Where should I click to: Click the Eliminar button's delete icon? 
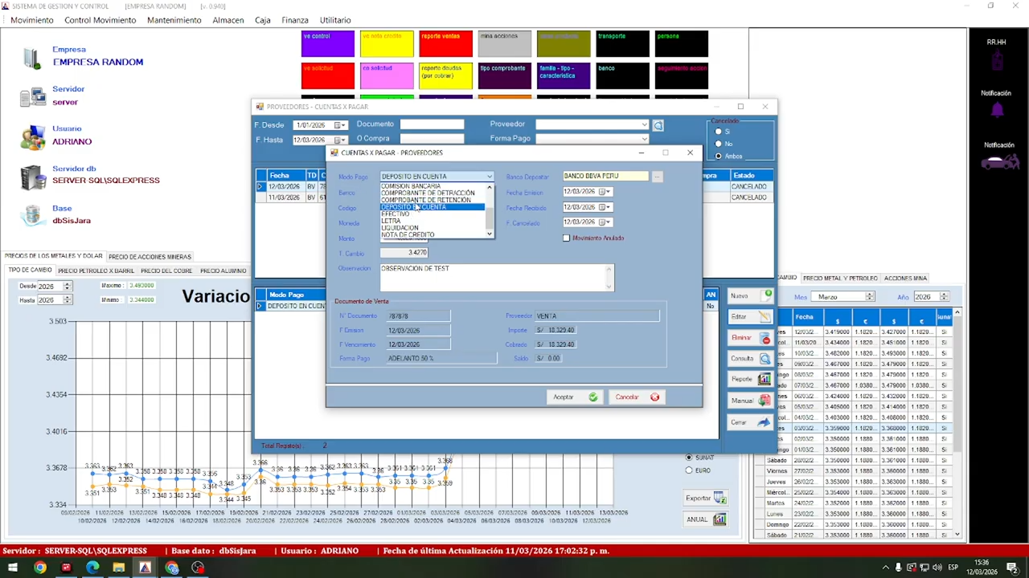(x=765, y=339)
